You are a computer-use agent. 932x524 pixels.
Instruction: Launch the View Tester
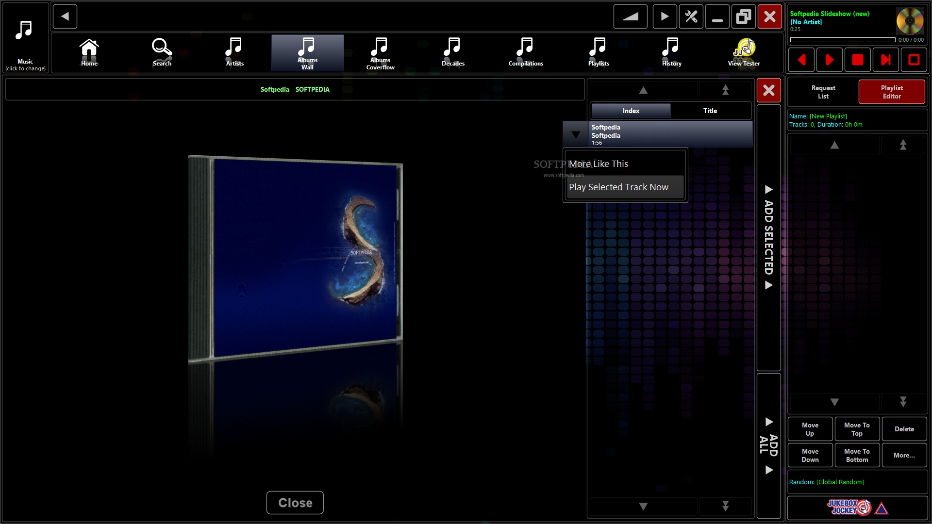click(x=744, y=53)
